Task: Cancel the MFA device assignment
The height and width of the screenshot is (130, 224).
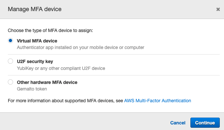Action: pyautogui.click(x=178, y=123)
